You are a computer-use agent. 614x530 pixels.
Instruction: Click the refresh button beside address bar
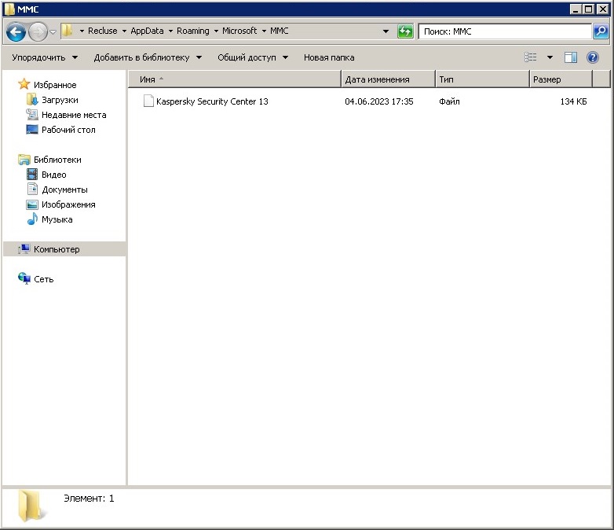[405, 31]
